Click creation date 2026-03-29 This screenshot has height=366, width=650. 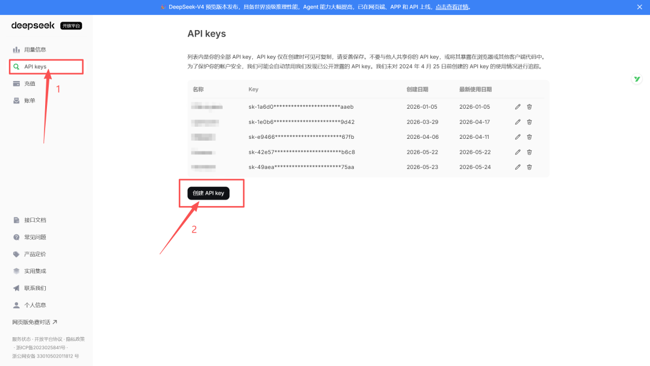pyautogui.click(x=422, y=122)
